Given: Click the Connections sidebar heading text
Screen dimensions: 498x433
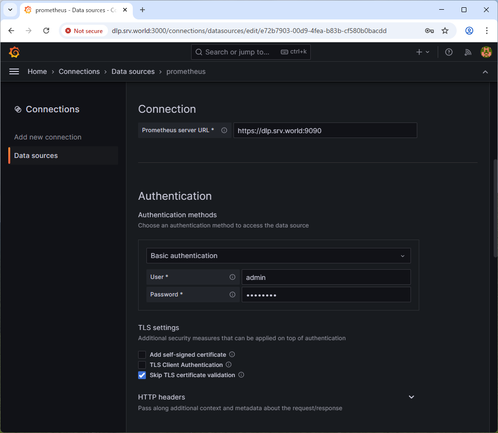Looking at the screenshot, I should [53, 109].
